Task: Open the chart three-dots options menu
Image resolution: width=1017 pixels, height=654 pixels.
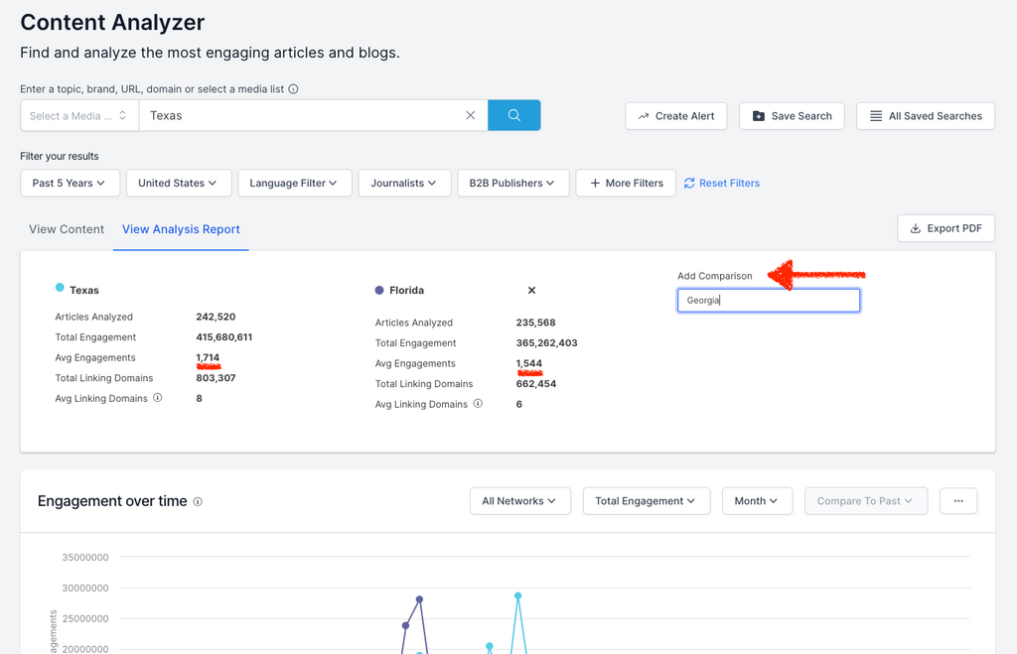Action: point(957,501)
